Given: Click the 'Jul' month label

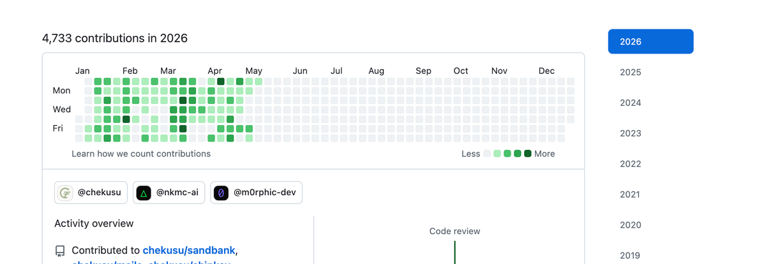Looking at the screenshot, I should pyautogui.click(x=336, y=71).
